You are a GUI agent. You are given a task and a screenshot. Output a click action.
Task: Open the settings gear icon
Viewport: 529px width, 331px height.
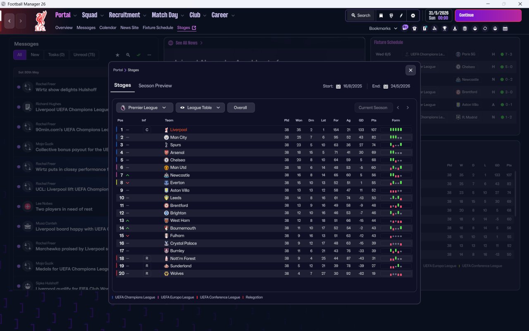(x=413, y=16)
